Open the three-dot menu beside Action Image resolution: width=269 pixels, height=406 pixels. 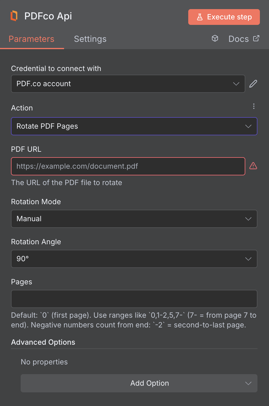[254, 106]
